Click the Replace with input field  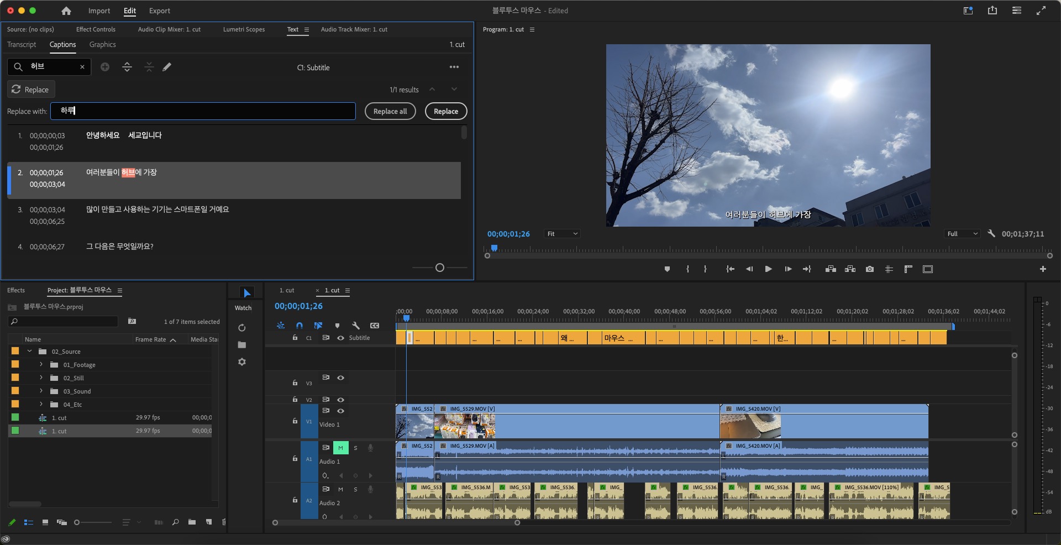[x=203, y=111]
